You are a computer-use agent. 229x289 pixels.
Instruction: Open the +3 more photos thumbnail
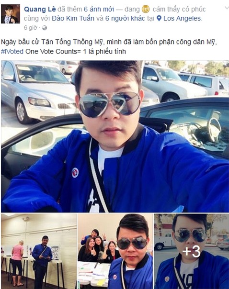(x=191, y=251)
